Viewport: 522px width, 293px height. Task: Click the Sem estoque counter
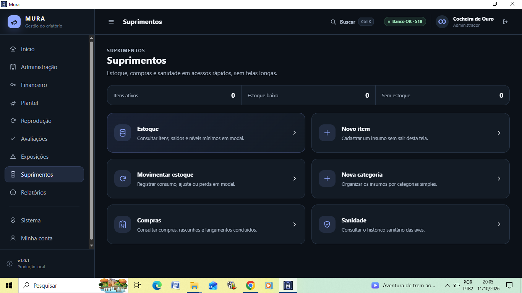443,95
